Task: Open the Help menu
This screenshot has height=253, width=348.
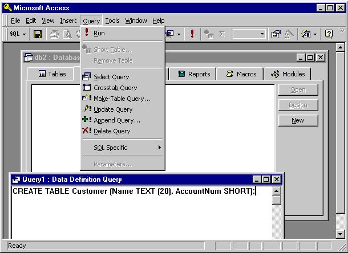Action: 159,21
